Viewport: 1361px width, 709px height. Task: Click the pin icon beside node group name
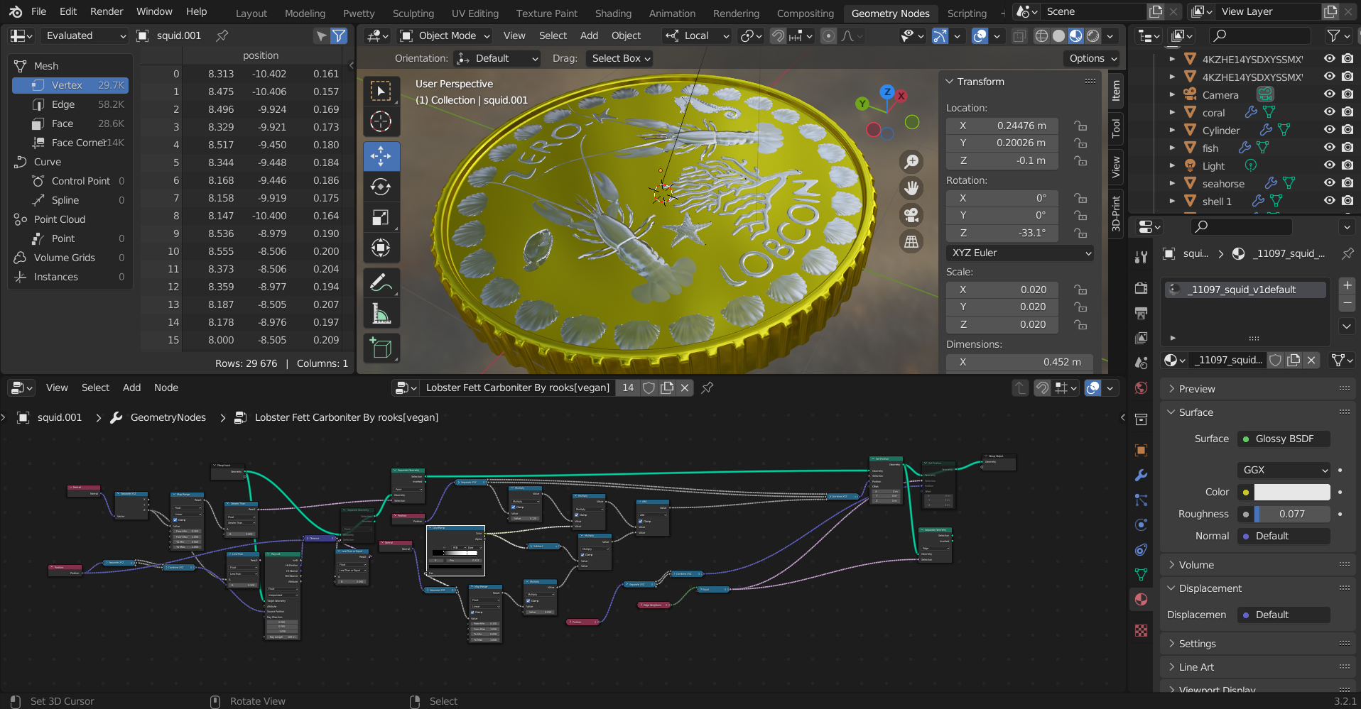pos(707,388)
